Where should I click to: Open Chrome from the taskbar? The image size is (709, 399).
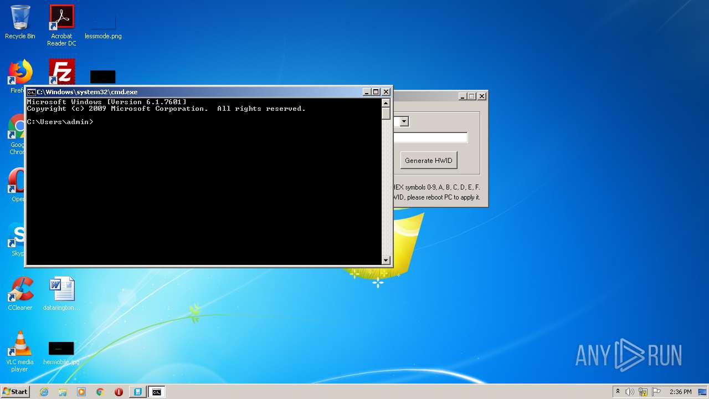tap(100, 392)
